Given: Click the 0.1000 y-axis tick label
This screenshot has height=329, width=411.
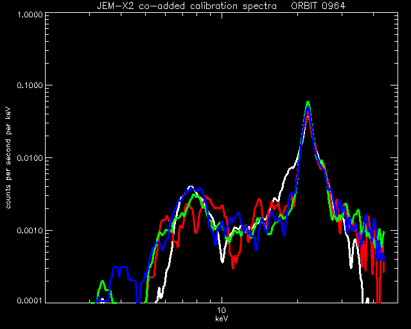Looking at the screenshot, I should pos(30,85).
